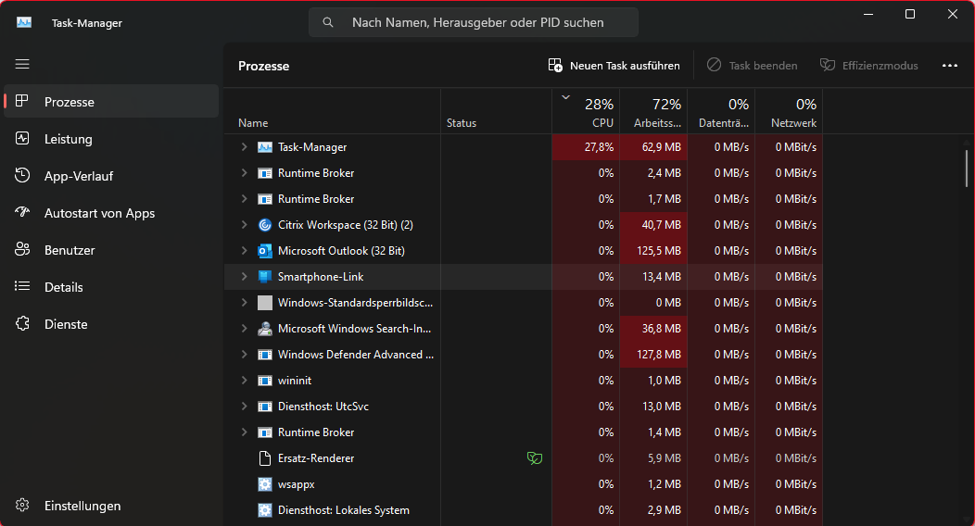The height and width of the screenshot is (526, 975).
Task: Click the Smartphone-Link app icon
Action: [265, 277]
